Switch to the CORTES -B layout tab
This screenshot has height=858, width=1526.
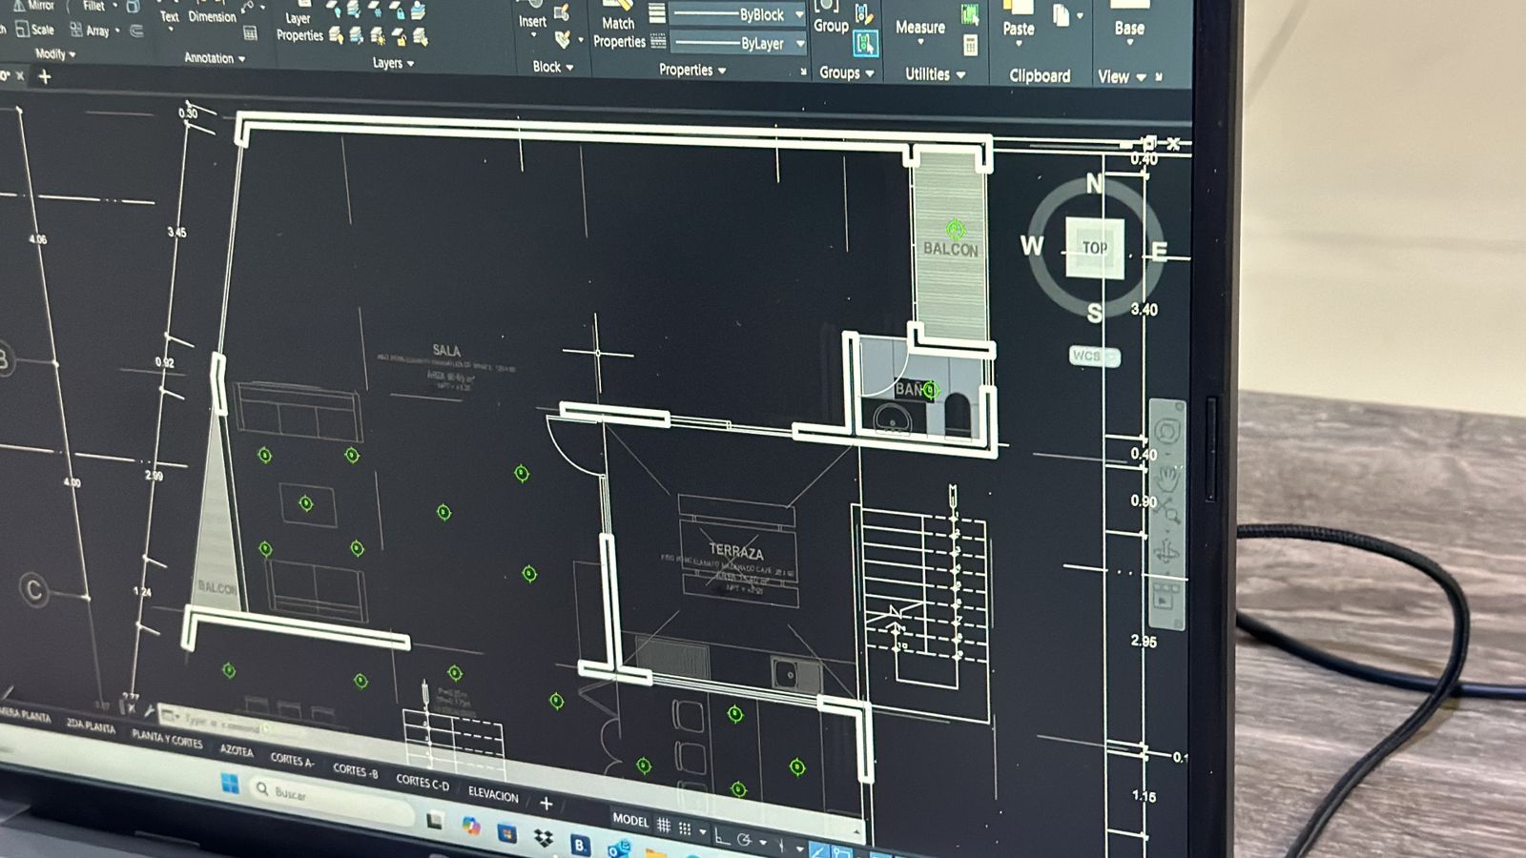pyautogui.click(x=355, y=770)
